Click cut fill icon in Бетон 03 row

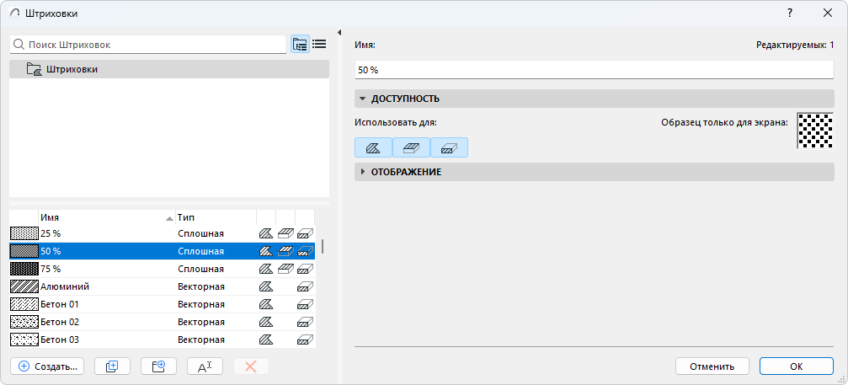[x=305, y=340]
